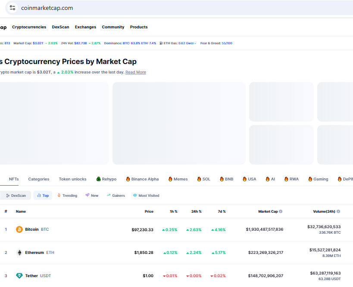The image size is (353, 287).
Task: Click Bitcoin price $97,230.33
Action: tap(143, 229)
